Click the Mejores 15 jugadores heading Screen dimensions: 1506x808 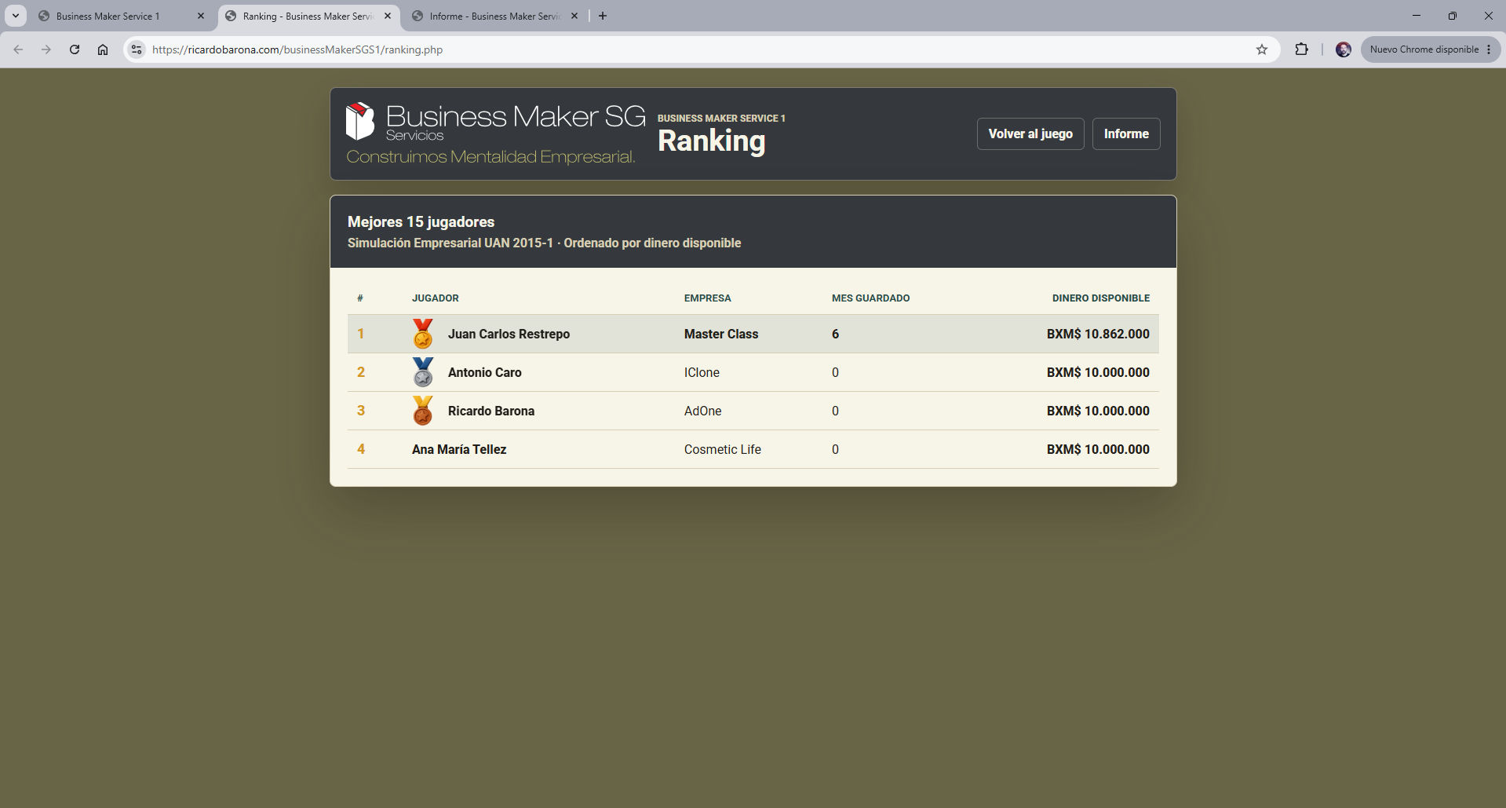[421, 222]
